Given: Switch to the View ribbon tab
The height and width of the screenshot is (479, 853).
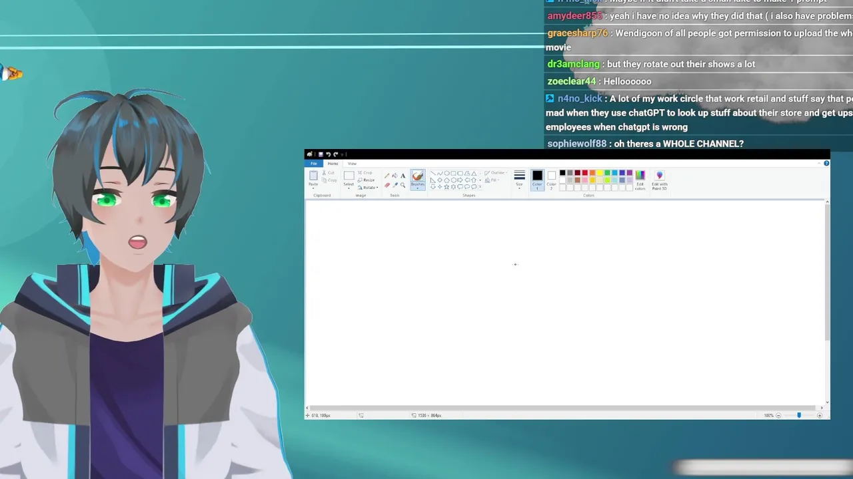Looking at the screenshot, I should point(352,164).
